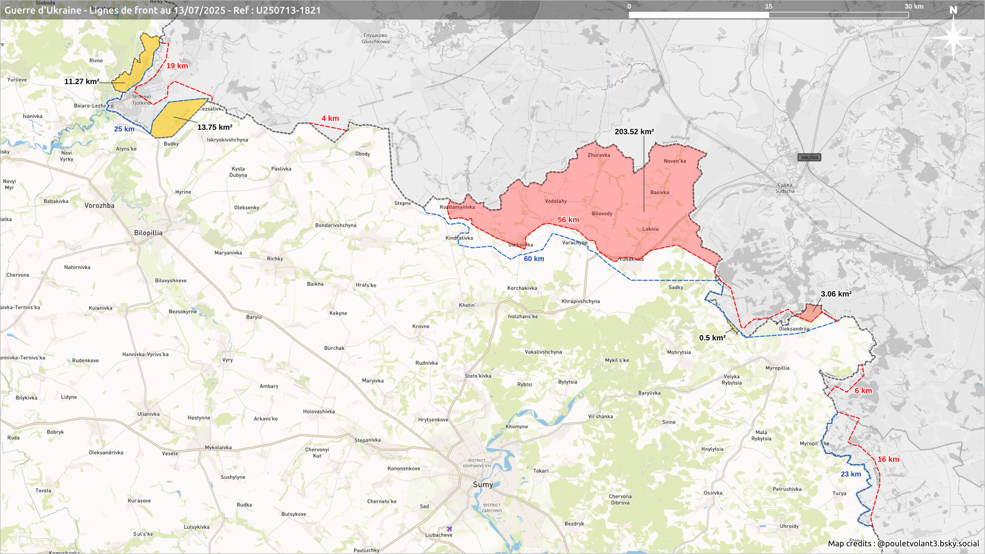Click the map credits @pouletvolant3.bsky.social text
Viewport: 985px width, 554px height.
903,543
